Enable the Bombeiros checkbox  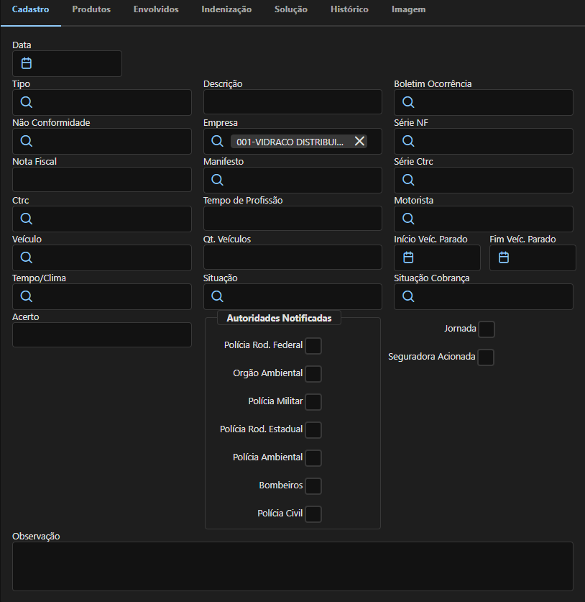click(x=313, y=486)
